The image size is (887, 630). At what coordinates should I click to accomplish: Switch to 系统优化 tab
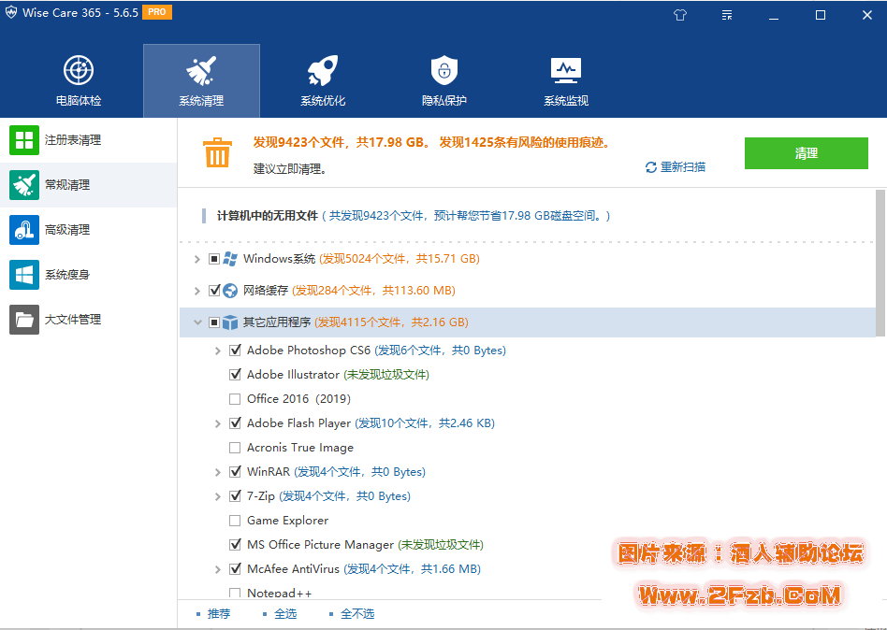click(x=323, y=80)
